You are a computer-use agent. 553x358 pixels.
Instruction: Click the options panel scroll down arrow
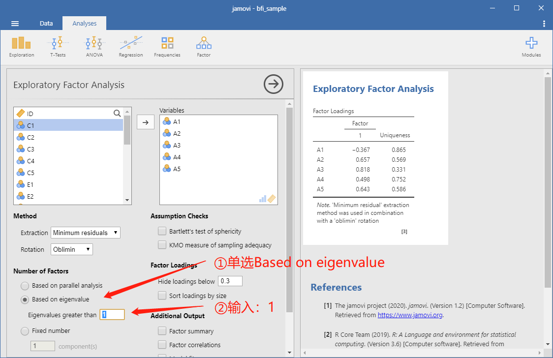click(x=290, y=353)
